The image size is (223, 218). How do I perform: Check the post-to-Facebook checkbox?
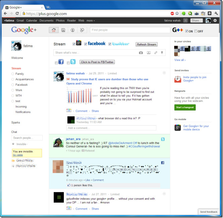[56, 63]
